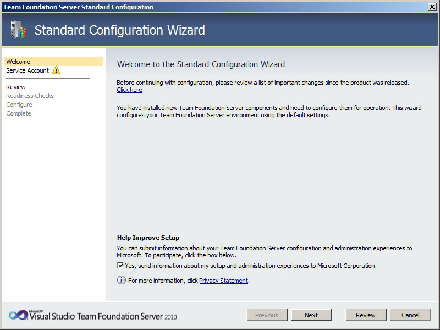
Task: Click the warning icon beside Service Account
Action: (56, 70)
